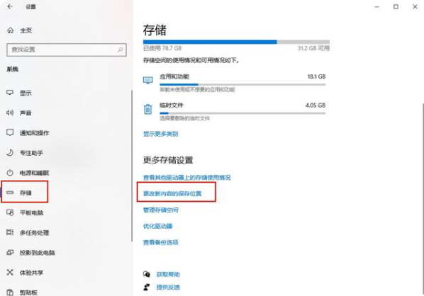Click the home icon beside 主页

click(x=10, y=30)
